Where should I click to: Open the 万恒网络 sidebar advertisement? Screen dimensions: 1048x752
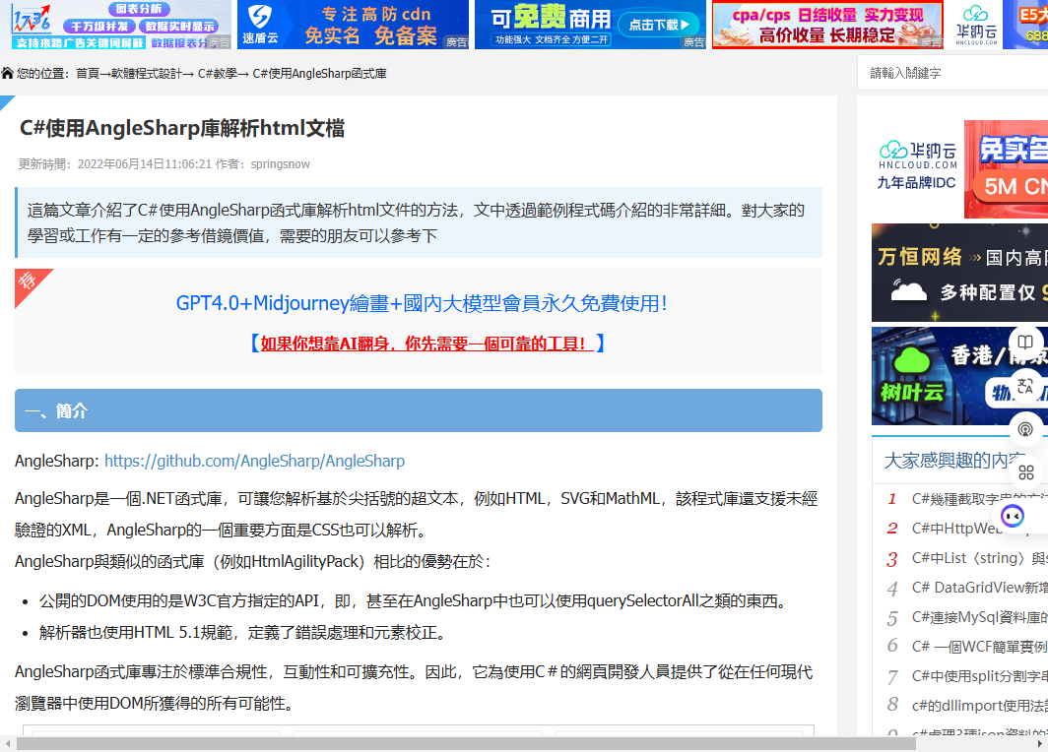click(959, 273)
